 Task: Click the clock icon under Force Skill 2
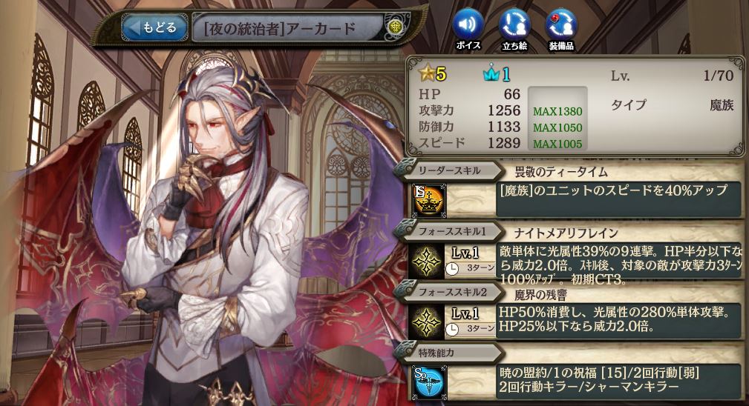[x=452, y=329]
